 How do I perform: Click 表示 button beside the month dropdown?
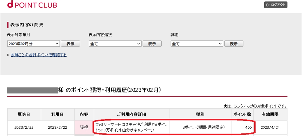70,44
